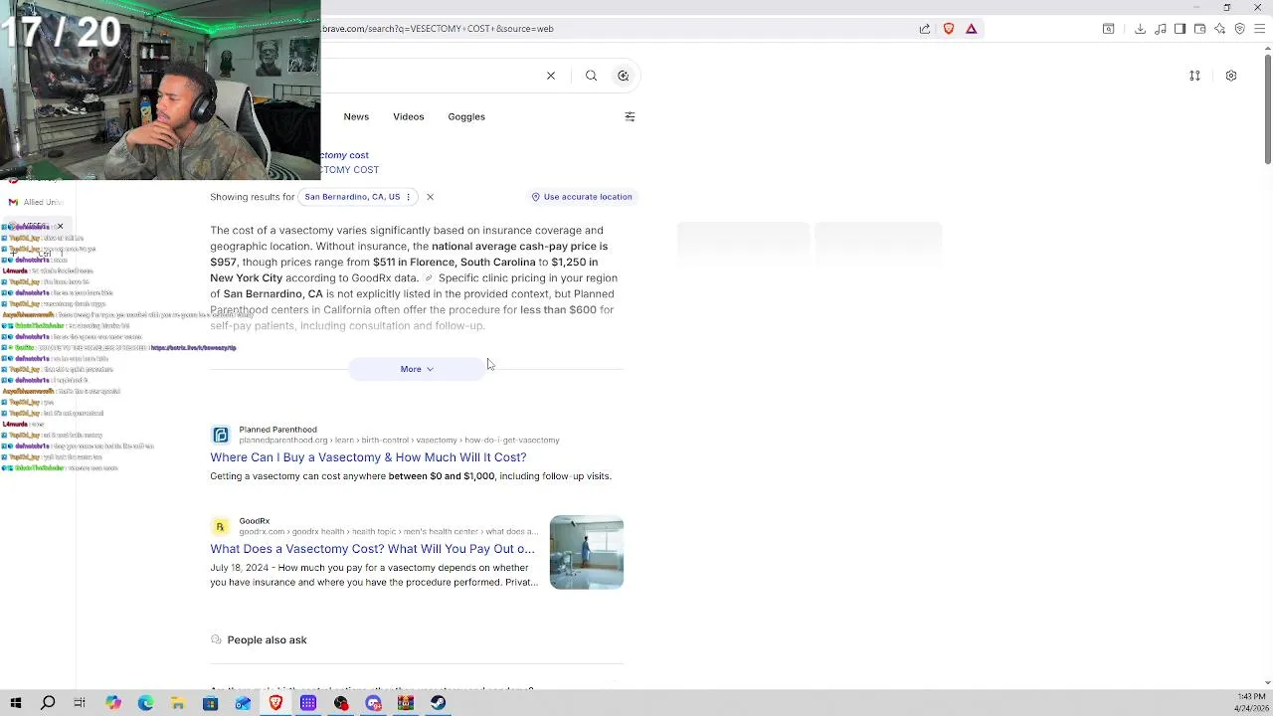
Task: Click the browser address bar URL
Action: pyautogui.click(x=438, y=29)
